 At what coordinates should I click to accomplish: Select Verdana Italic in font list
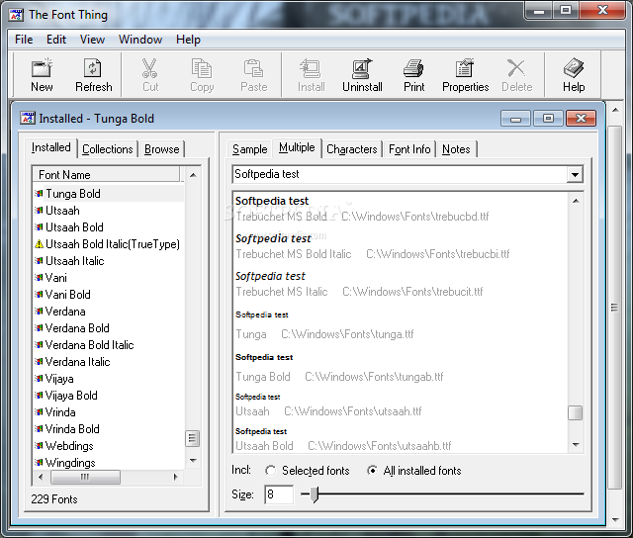77,362
